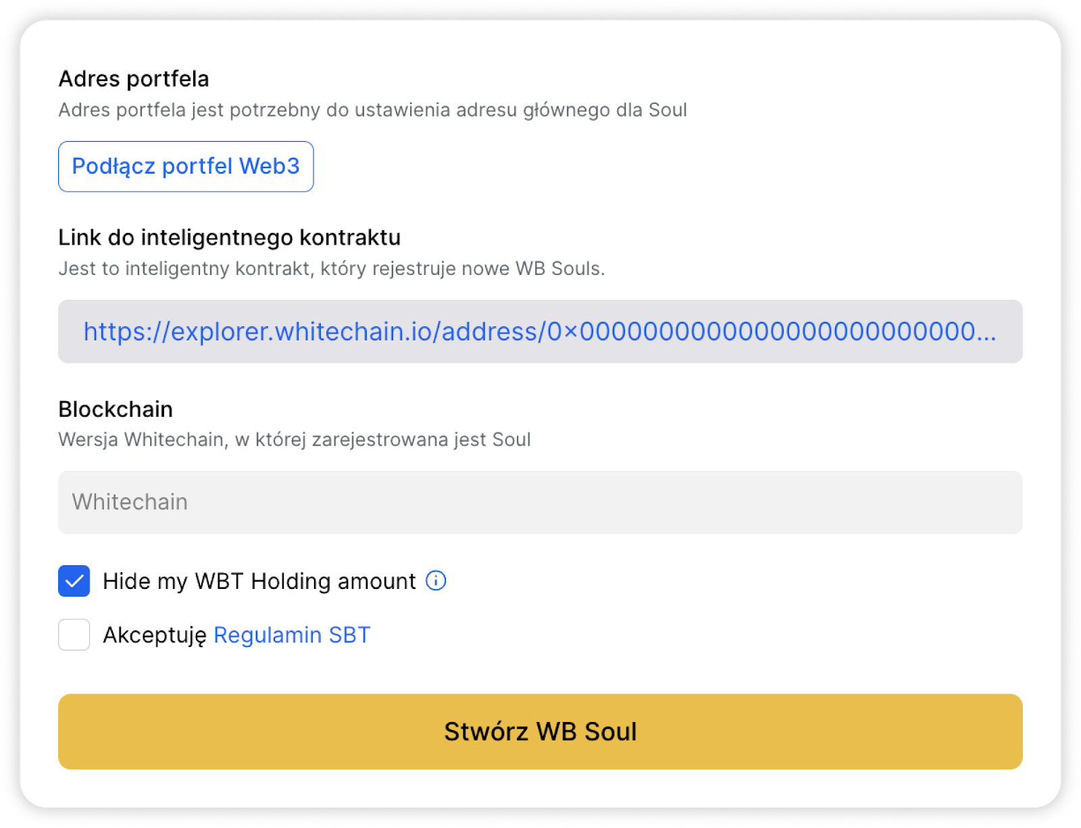
Task: Click the Akceptuję label text
Action: point(155,636)
